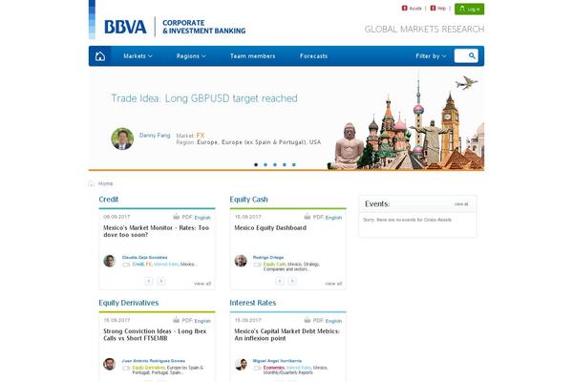Image resolution: width=573 pixels, height=382 pixels.
Task: Open Mexico Equity Dashboard article
Action: [270, 227]
